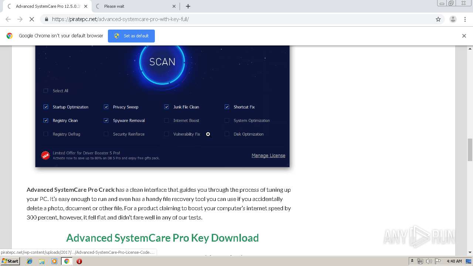The height and width of the screenshot is (266, 473).
Task: Show hidden system tray icons
Action: pyautogui.click(x=412, y=261)
